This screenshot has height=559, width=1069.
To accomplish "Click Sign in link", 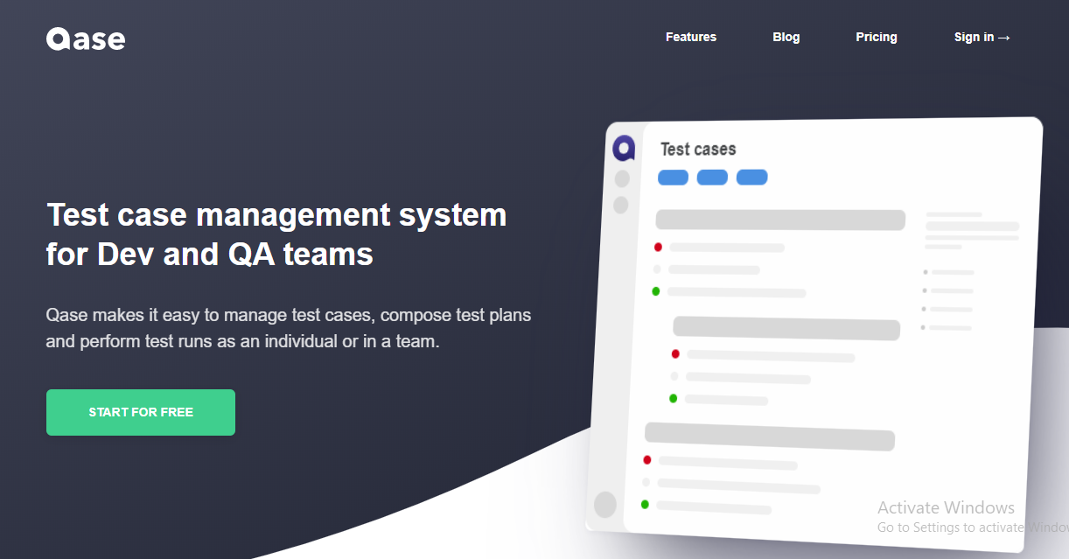I will tap(982, 37).
